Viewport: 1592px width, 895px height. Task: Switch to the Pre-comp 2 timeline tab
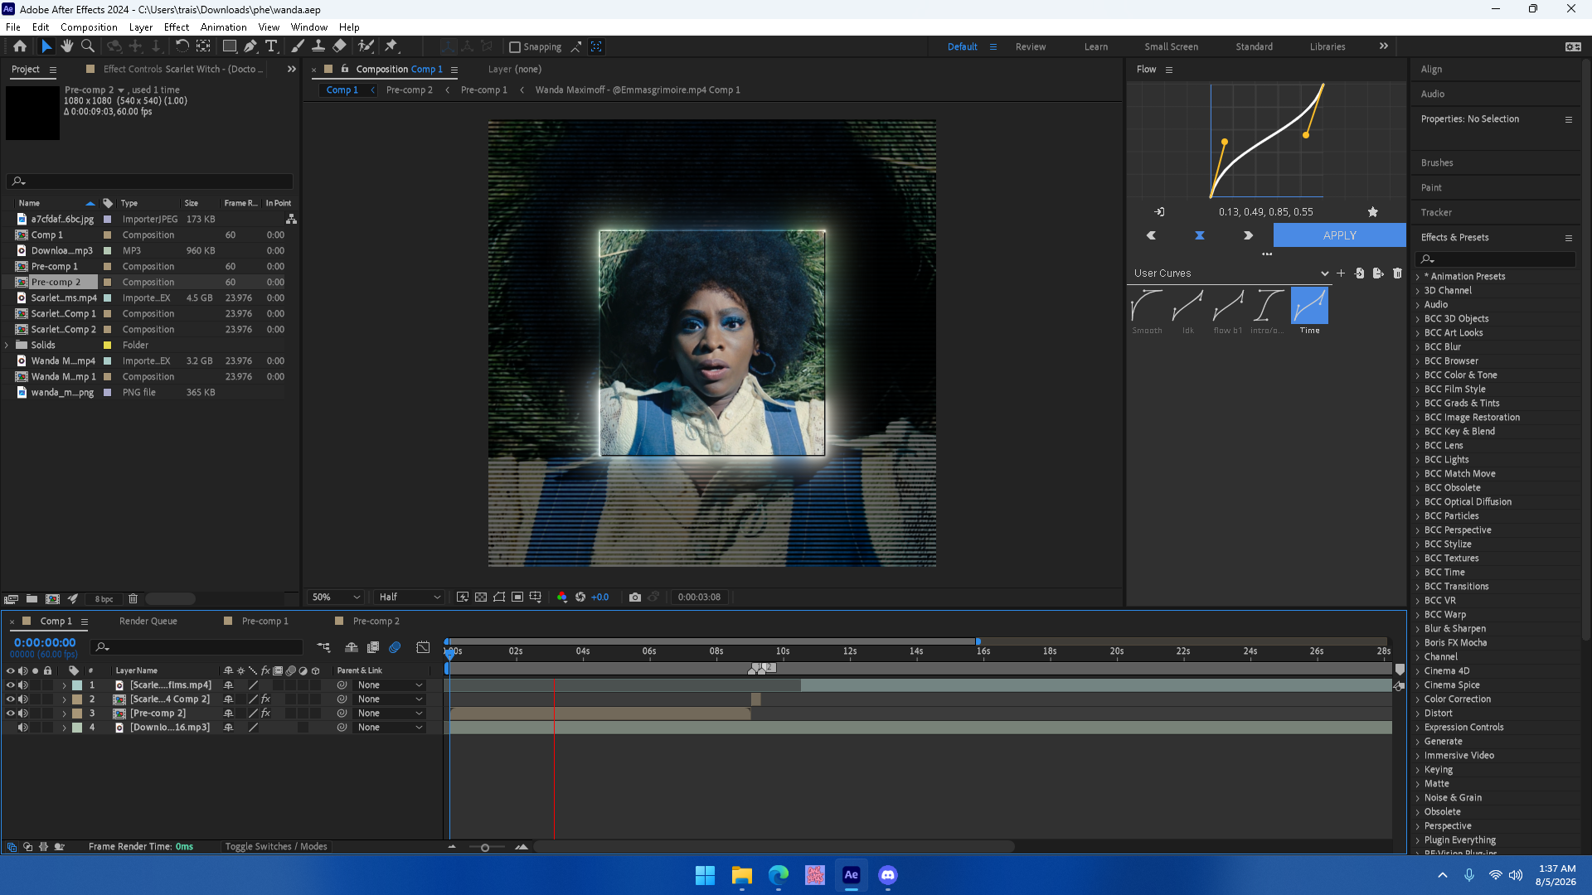click(376, 621)
